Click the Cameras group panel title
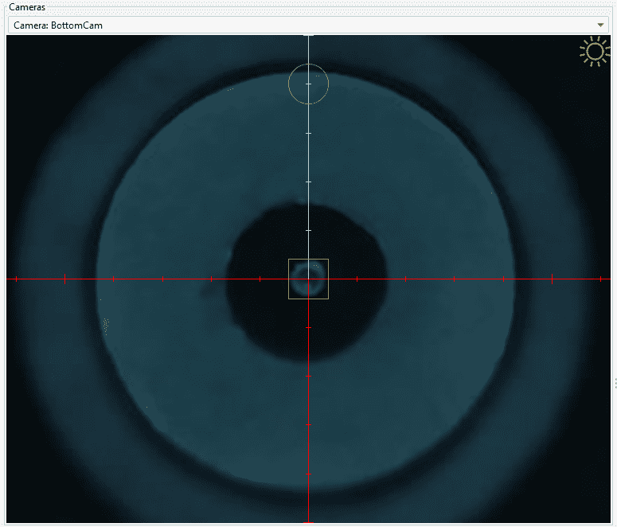This screenshot has height=527, width=617. (x=27, y=6)
